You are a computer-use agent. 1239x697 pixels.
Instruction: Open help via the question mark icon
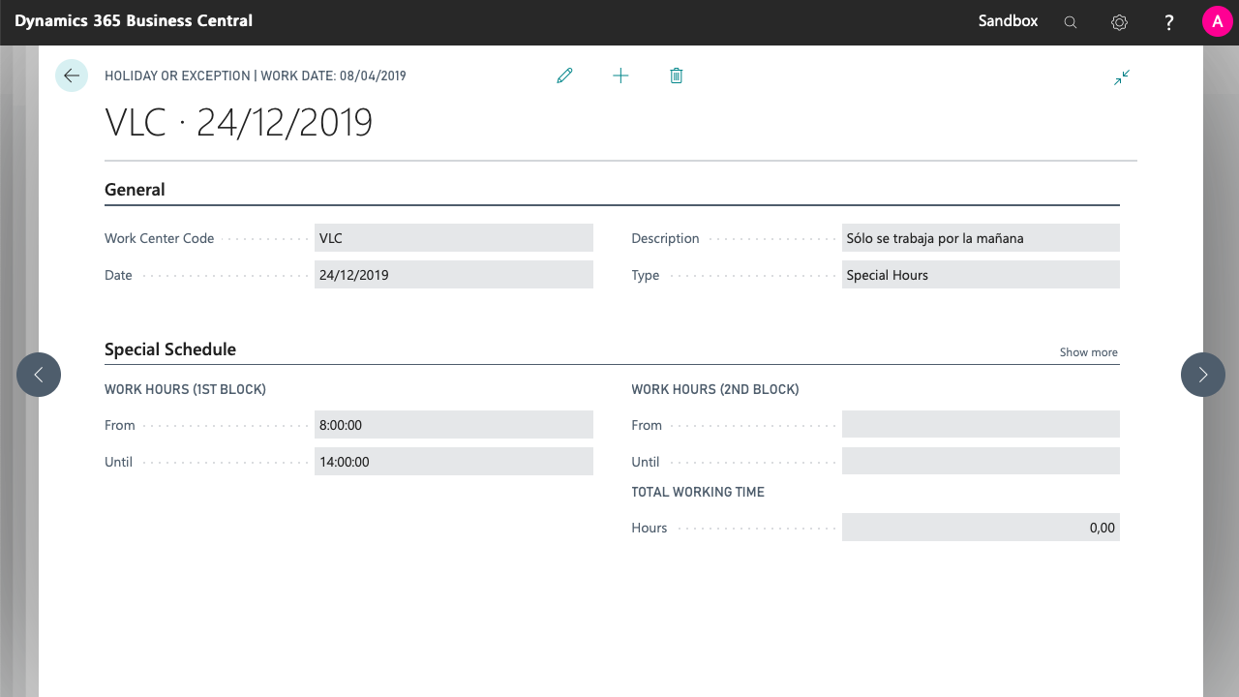pyautogui.click(x=1169, y=22)
